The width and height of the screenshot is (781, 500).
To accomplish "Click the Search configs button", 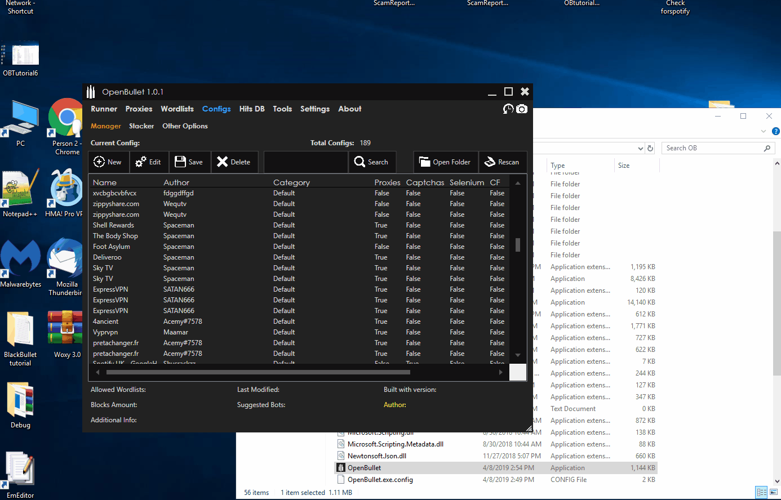I will (x=372, y=162).
